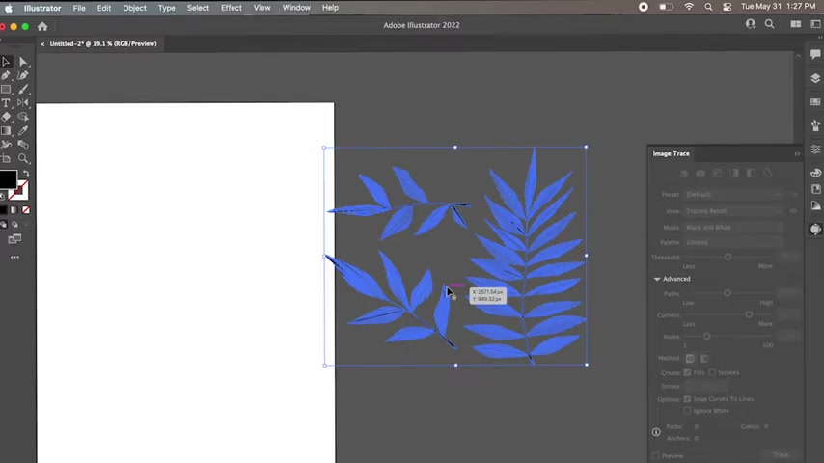Image resolution: width=824 pixels, height=463 pixels.
Task: Select the Gradient tool
Action: click(6, 131)
